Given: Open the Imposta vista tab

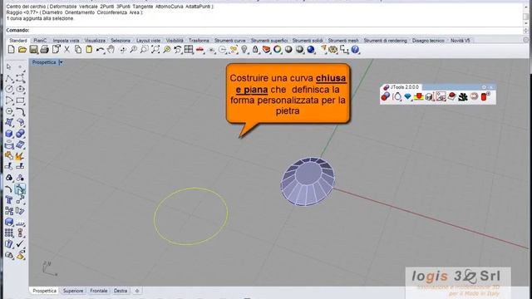Looking at the screenshot, I should pyautogui.click(x=66, y=41).
